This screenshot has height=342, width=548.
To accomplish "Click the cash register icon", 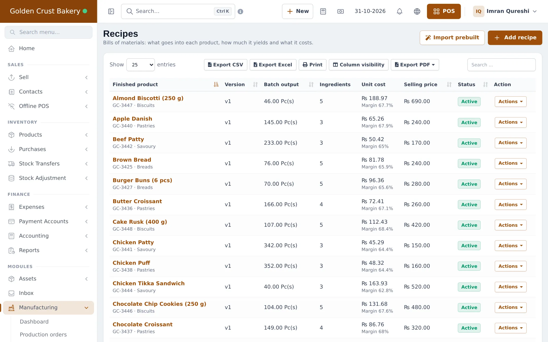I will (x=340, y=11).
